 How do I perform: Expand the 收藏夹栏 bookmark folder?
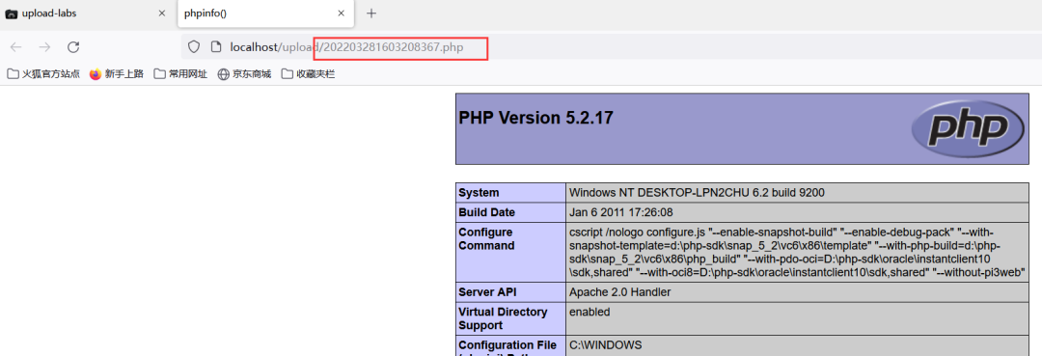pos(308,73)
